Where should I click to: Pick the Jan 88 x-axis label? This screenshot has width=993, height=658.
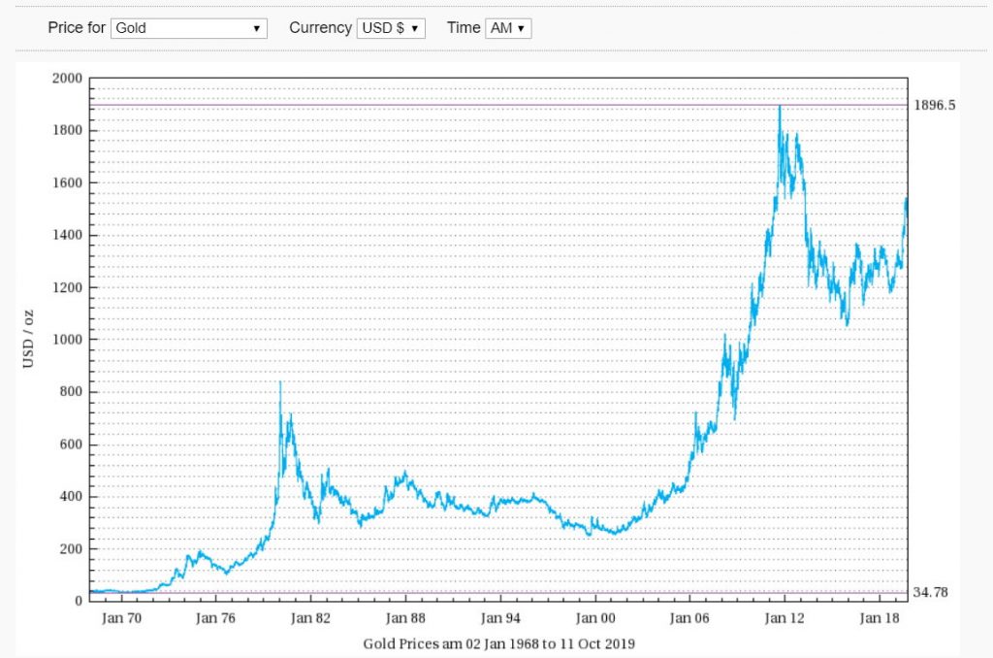404,617
